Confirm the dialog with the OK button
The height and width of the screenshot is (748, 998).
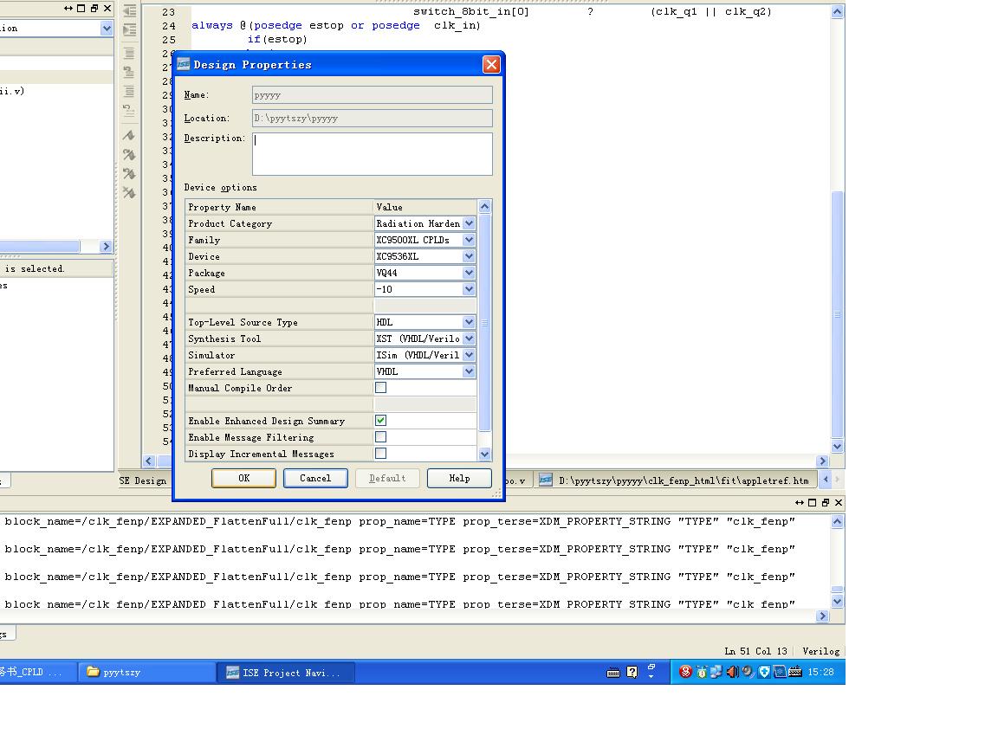(243, 478)
